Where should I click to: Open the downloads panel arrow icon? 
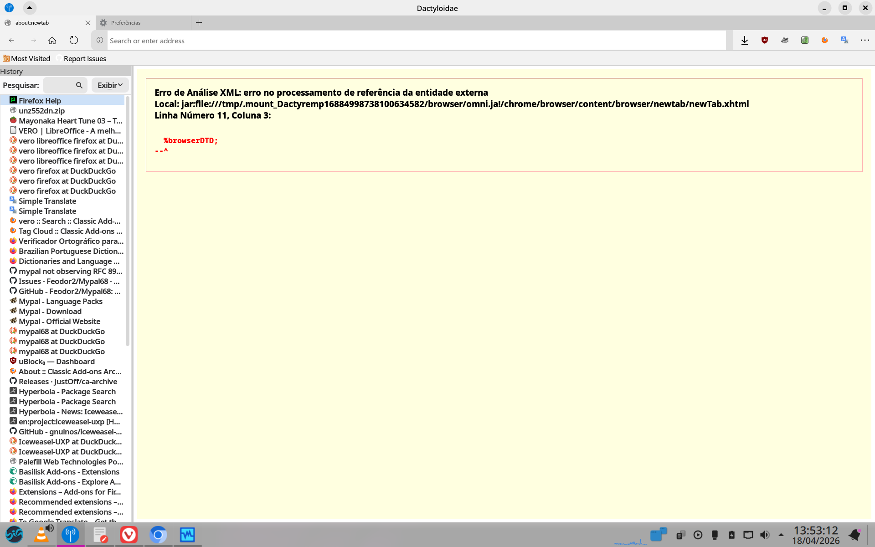(x=745, y=41)
